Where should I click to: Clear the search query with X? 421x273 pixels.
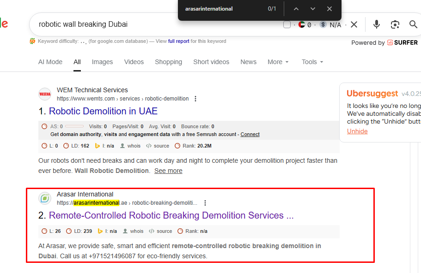(x=354, y=24)
